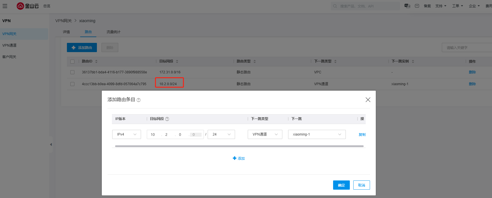Click help icon next to 目标网段 column

[167, 119]
